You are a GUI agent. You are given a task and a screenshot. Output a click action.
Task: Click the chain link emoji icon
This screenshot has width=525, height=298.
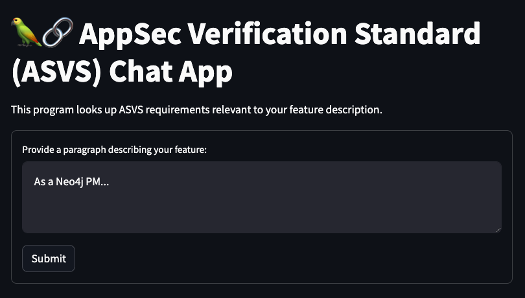click(x=58, y=32)
